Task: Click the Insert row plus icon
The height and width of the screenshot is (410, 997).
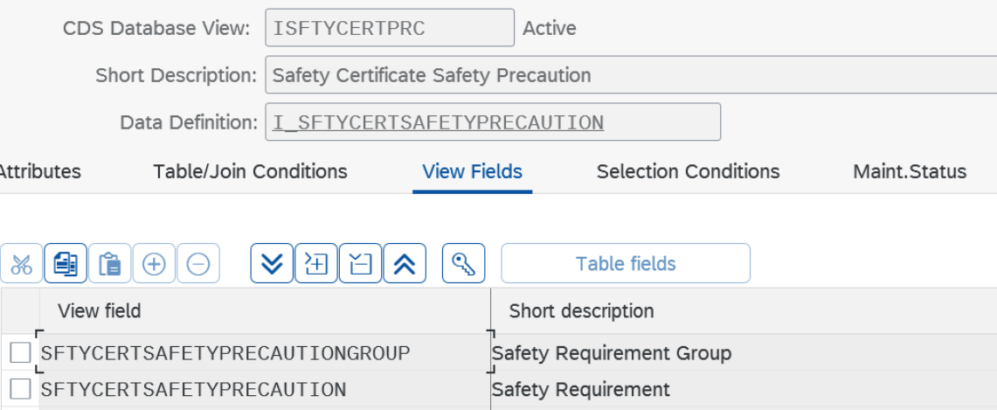Action: coord(154,264)
